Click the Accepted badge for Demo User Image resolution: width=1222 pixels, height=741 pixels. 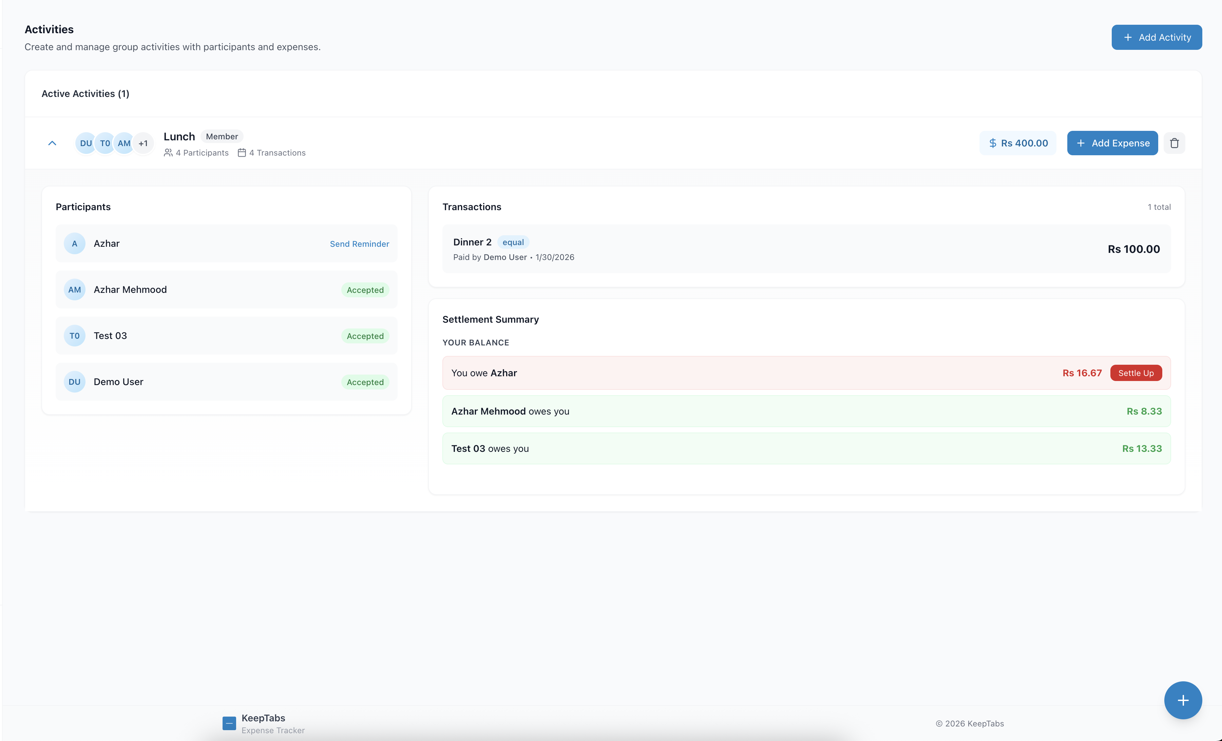click(x=365, y=382)
